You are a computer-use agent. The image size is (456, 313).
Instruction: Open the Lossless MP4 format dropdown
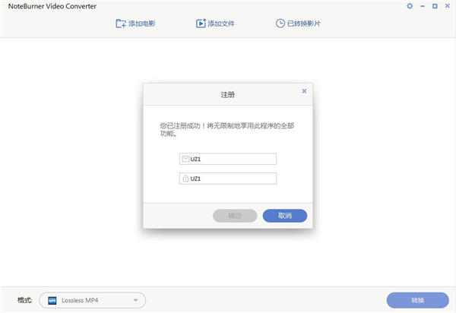(92, 300)
